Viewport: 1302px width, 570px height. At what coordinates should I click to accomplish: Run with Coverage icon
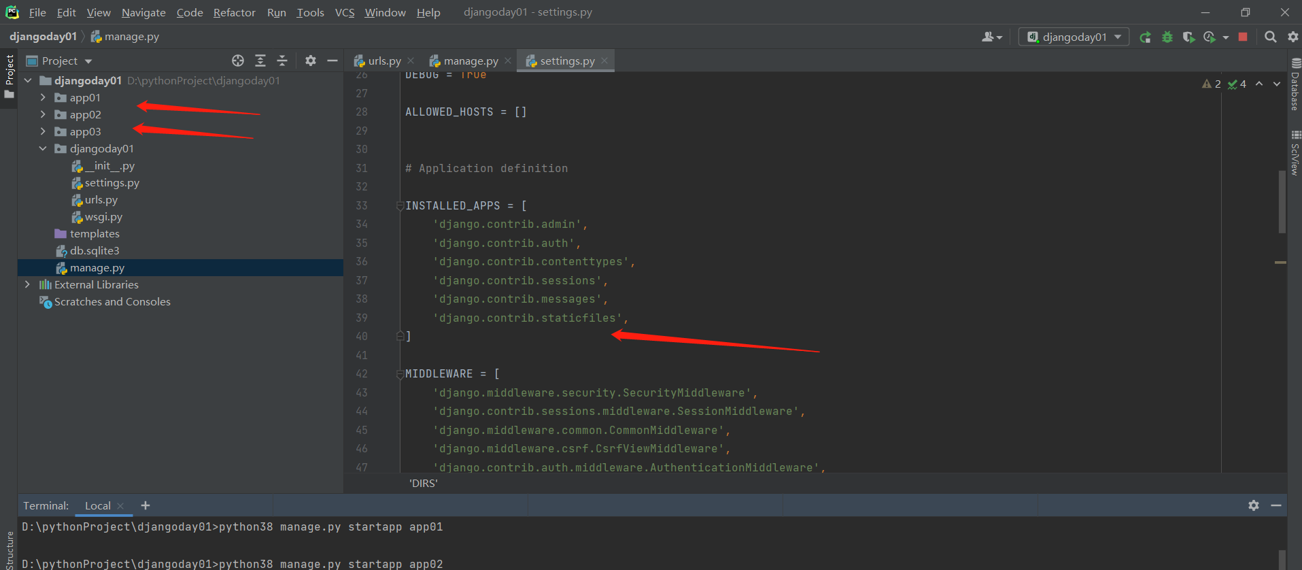pyautogui.click(x=1188, y=37)
